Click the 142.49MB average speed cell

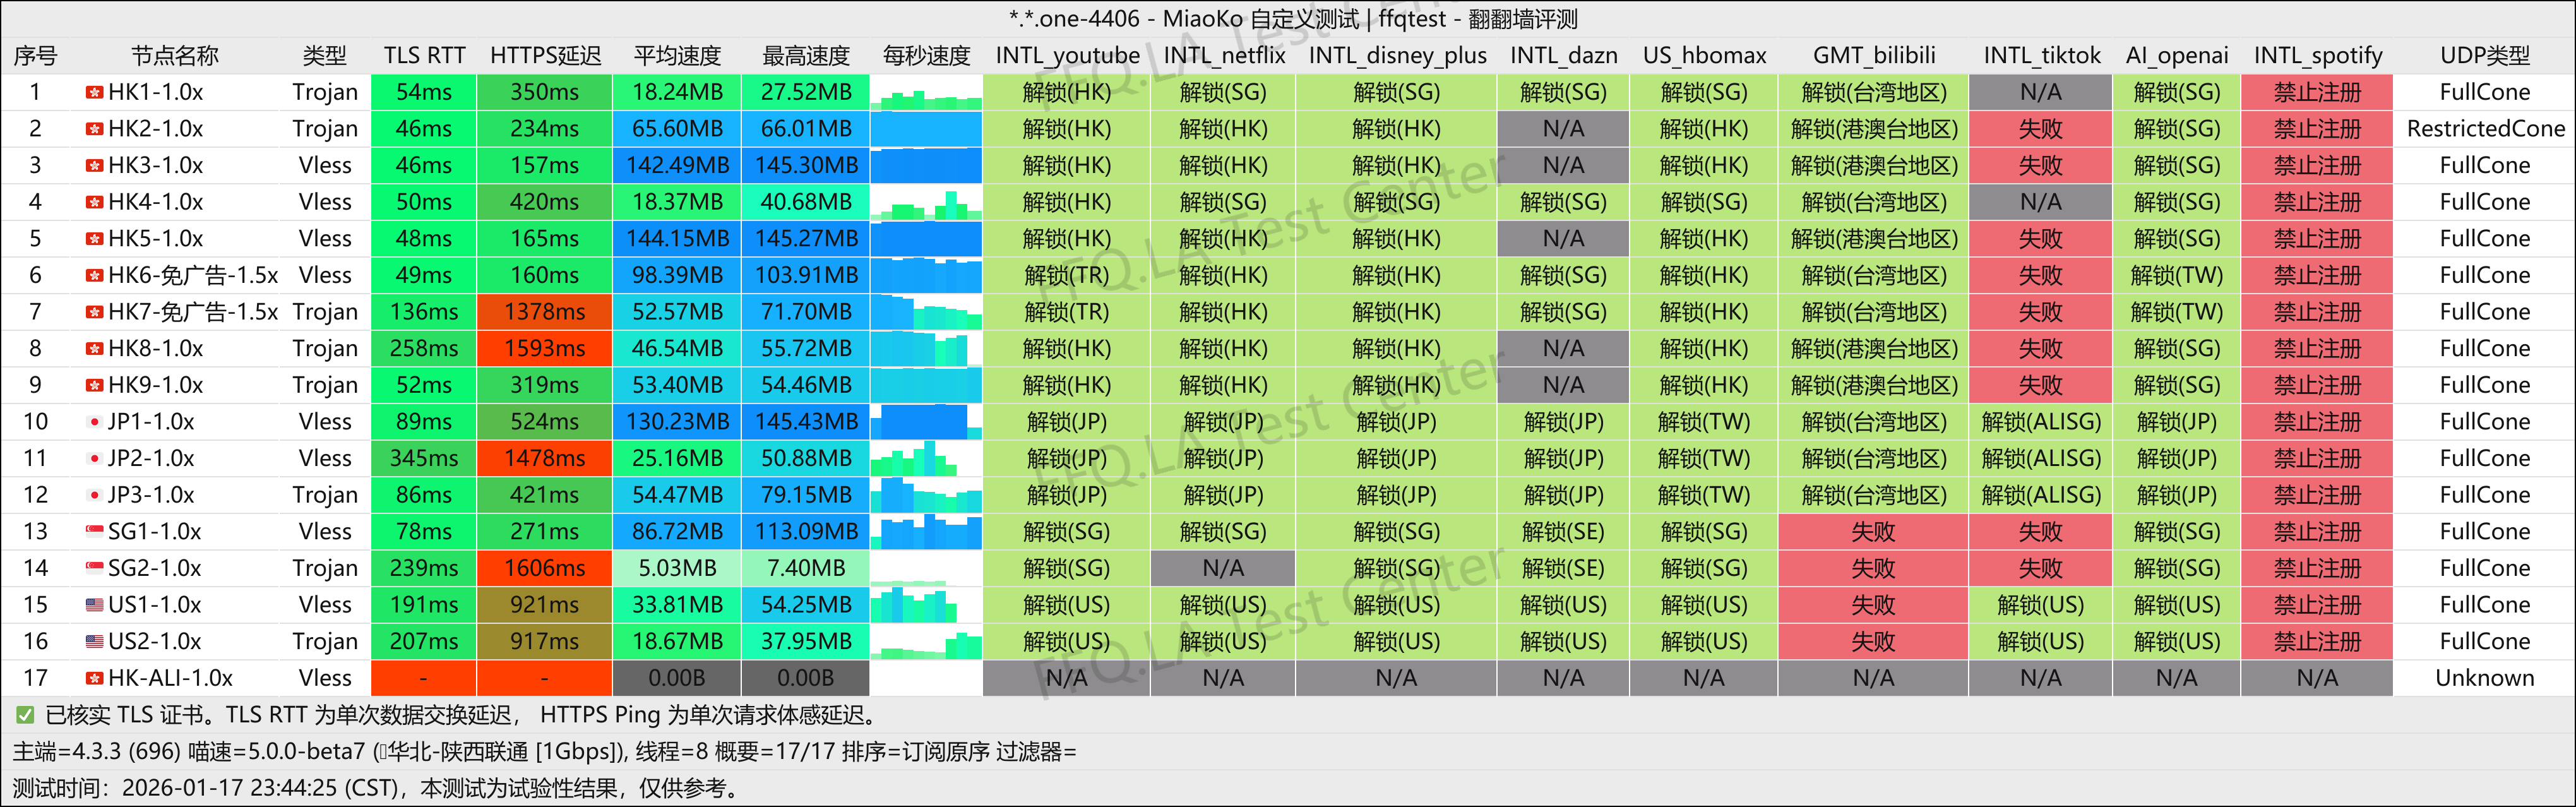(677, 165)
